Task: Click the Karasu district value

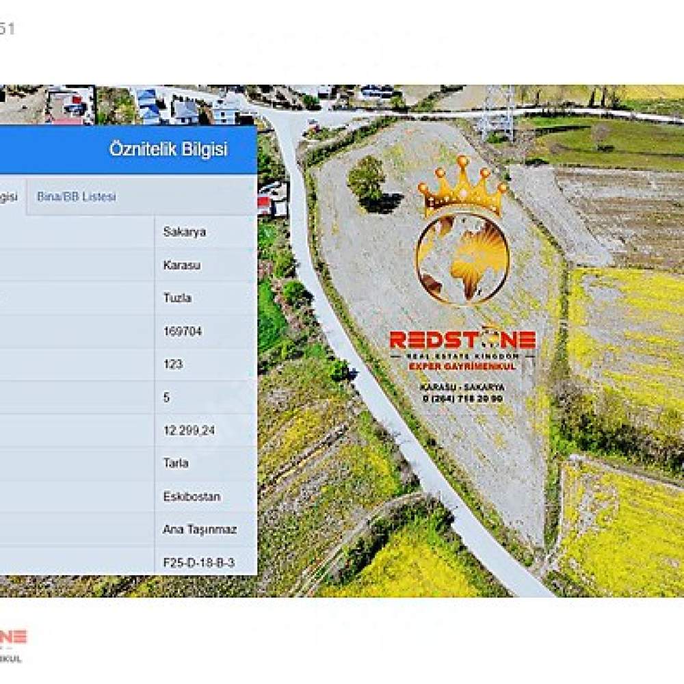Action: 181,265
